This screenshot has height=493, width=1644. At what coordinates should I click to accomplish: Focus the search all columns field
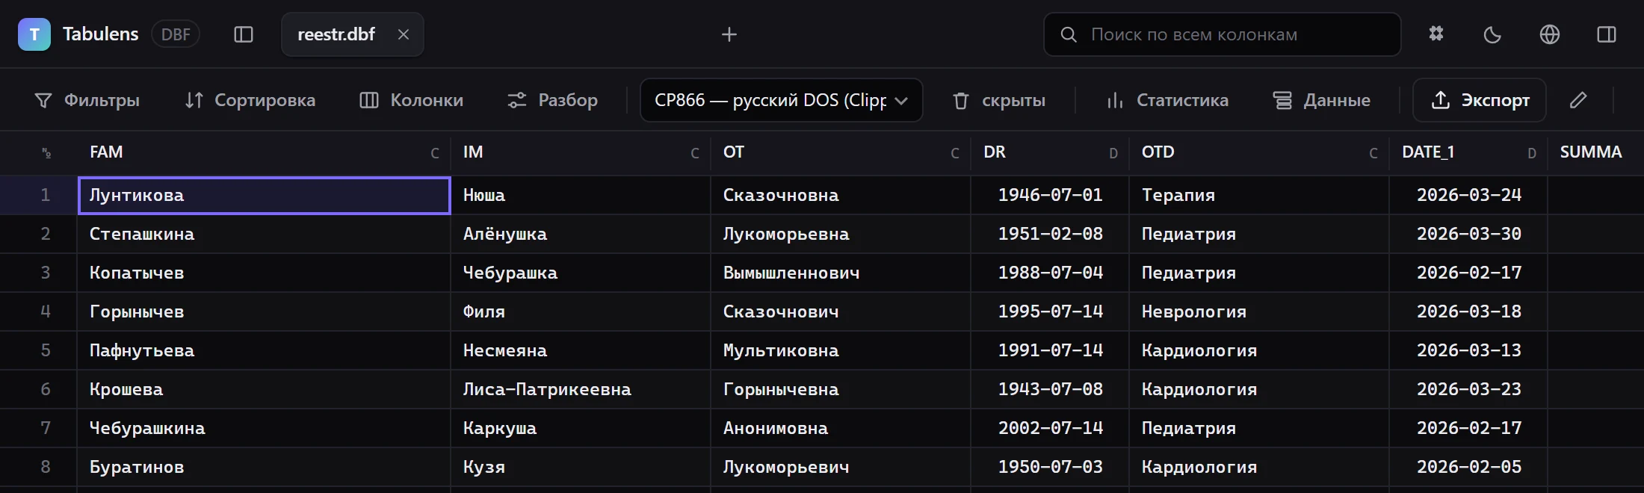(x=1223, y=34)
